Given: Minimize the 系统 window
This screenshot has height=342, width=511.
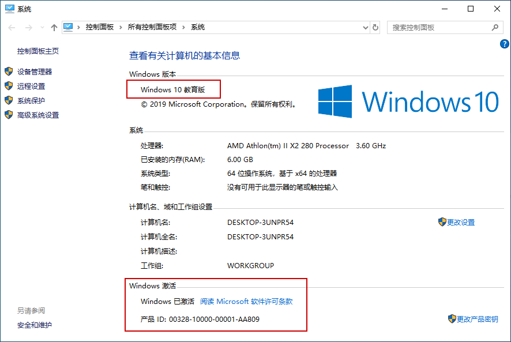Looking at the screenshot, I should tap(445, 9).
